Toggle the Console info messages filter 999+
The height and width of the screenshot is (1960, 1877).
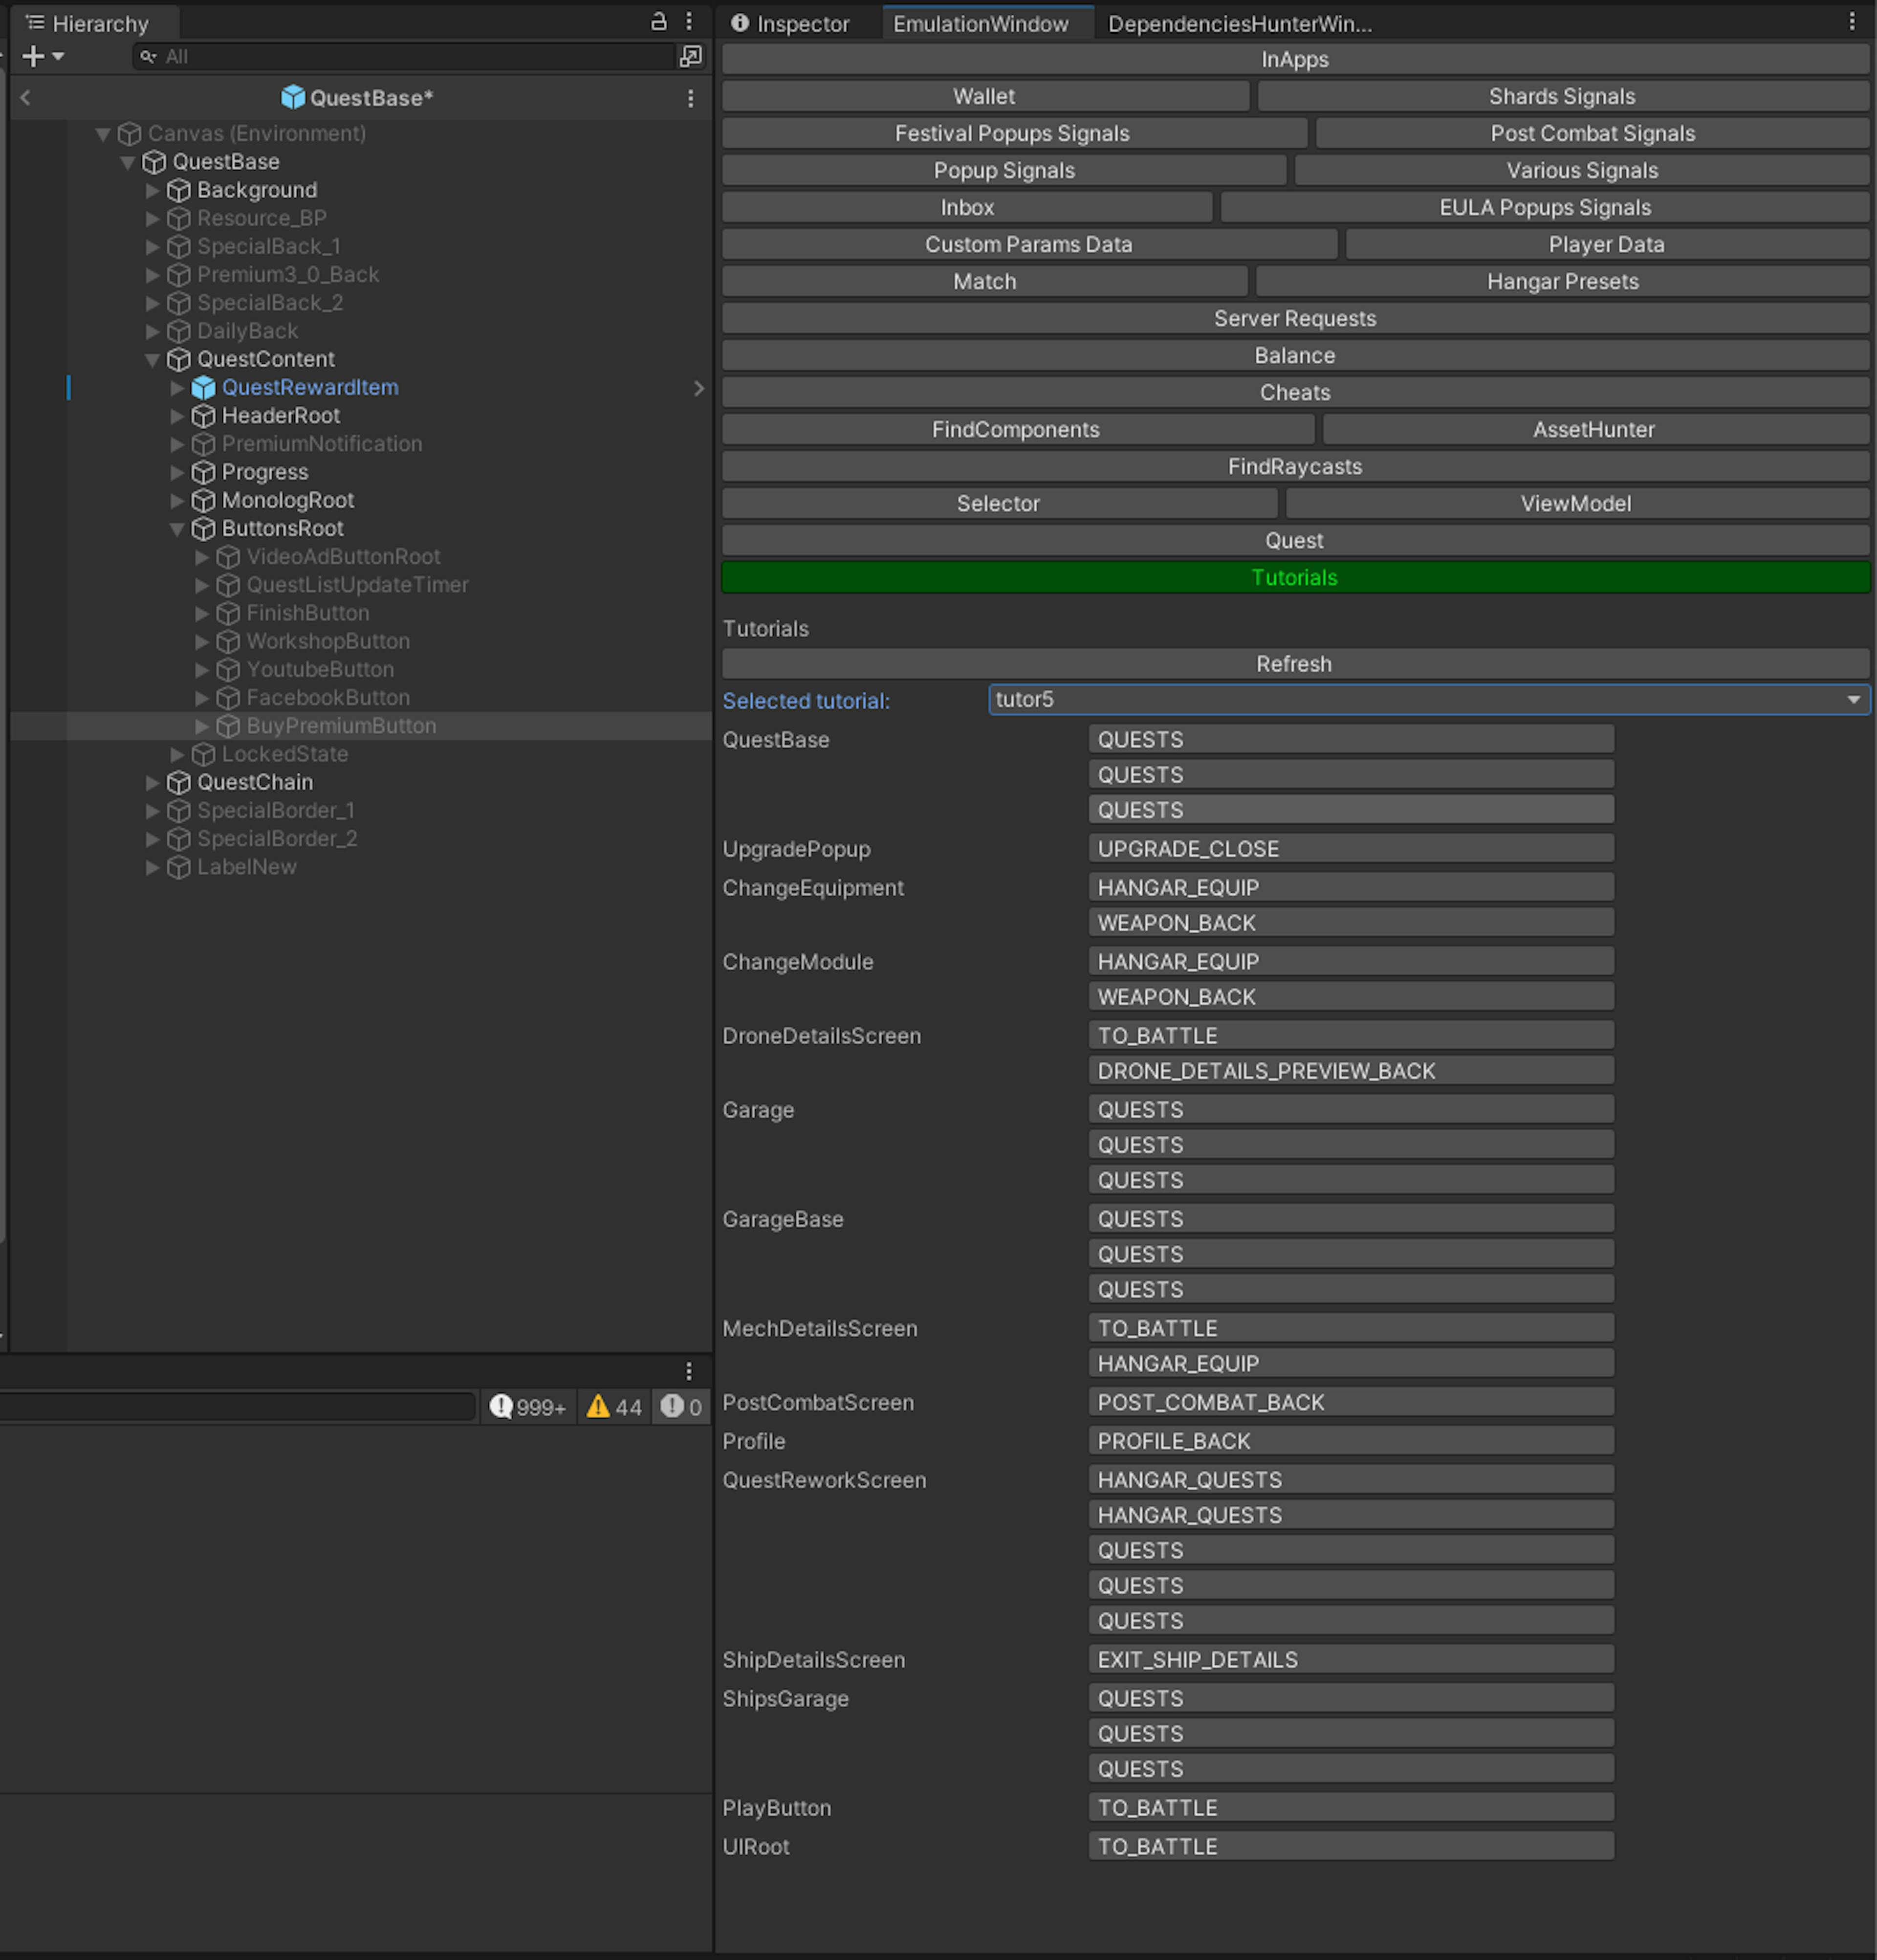pos(528,1407)
